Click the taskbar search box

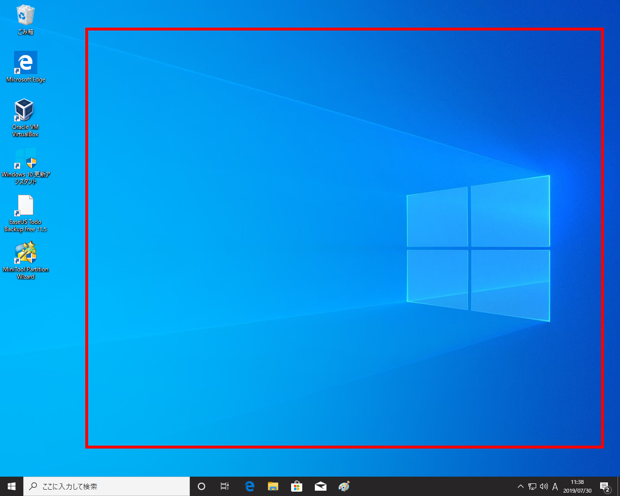coord(107,486)
